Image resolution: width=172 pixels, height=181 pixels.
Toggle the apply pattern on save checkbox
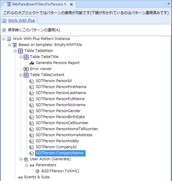[x=4, y=30]
